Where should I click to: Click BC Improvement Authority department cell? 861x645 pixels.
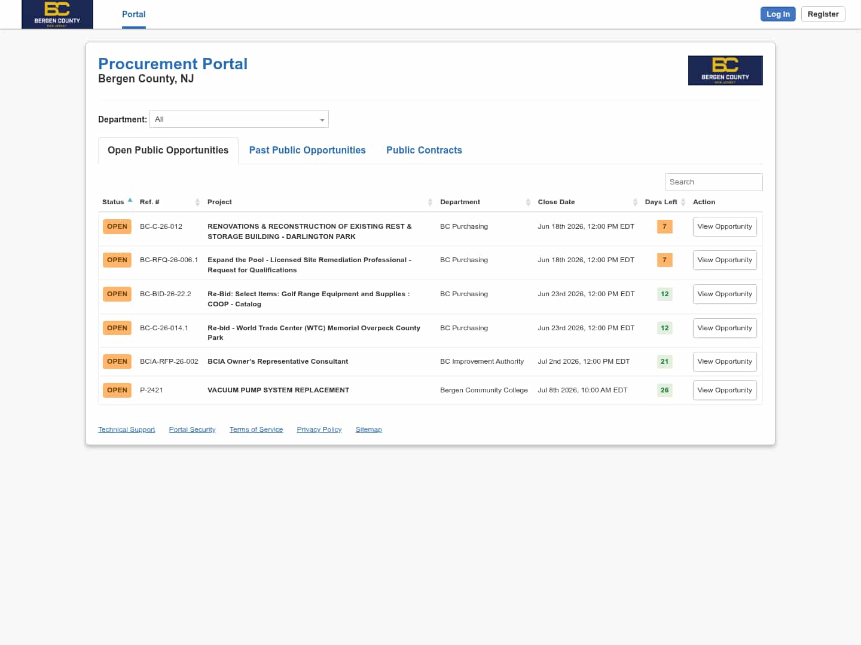pos(482,362)
